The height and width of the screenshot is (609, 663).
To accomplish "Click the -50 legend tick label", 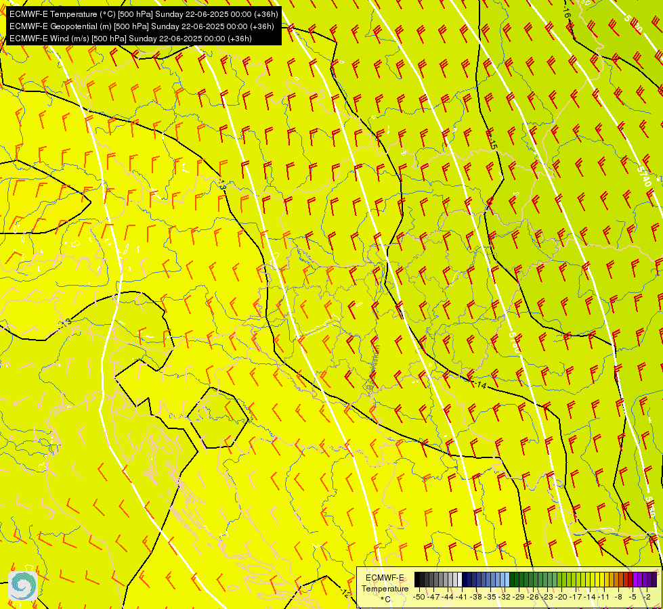I will [x=419, y=597].
